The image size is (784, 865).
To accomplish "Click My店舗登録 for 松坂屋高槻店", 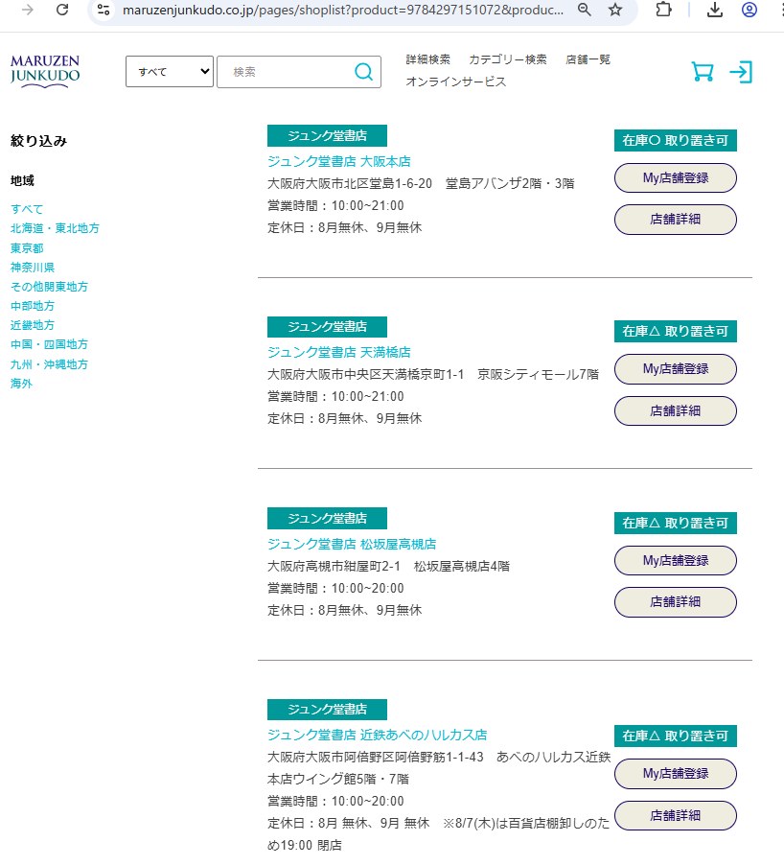I will click(x=676, y=561).
